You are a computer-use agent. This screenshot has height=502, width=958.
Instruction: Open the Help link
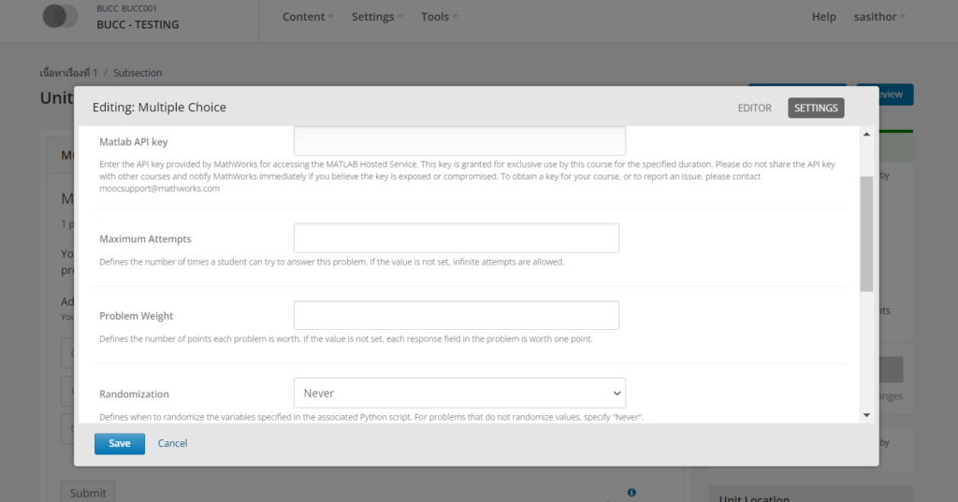point(824,17)
